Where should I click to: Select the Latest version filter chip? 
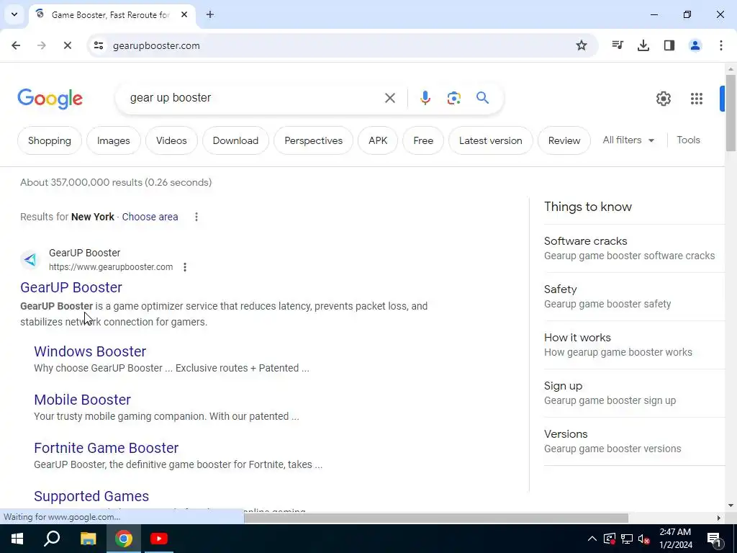click(491, 140)
